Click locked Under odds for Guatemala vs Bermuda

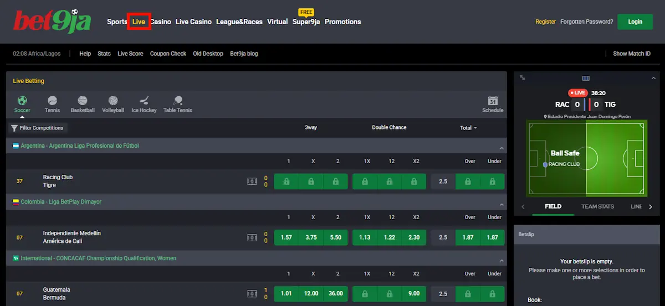492,294
